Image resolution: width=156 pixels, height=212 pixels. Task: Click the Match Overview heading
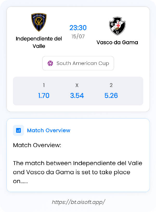pyautogui.click(x=49, y=130)
